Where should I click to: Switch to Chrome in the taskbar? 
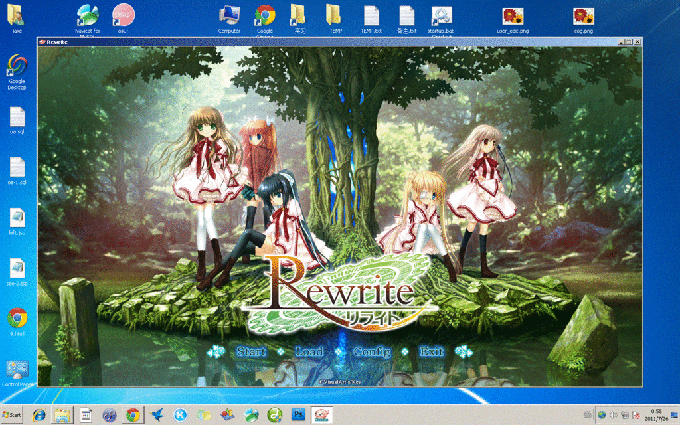click(133, 415)
